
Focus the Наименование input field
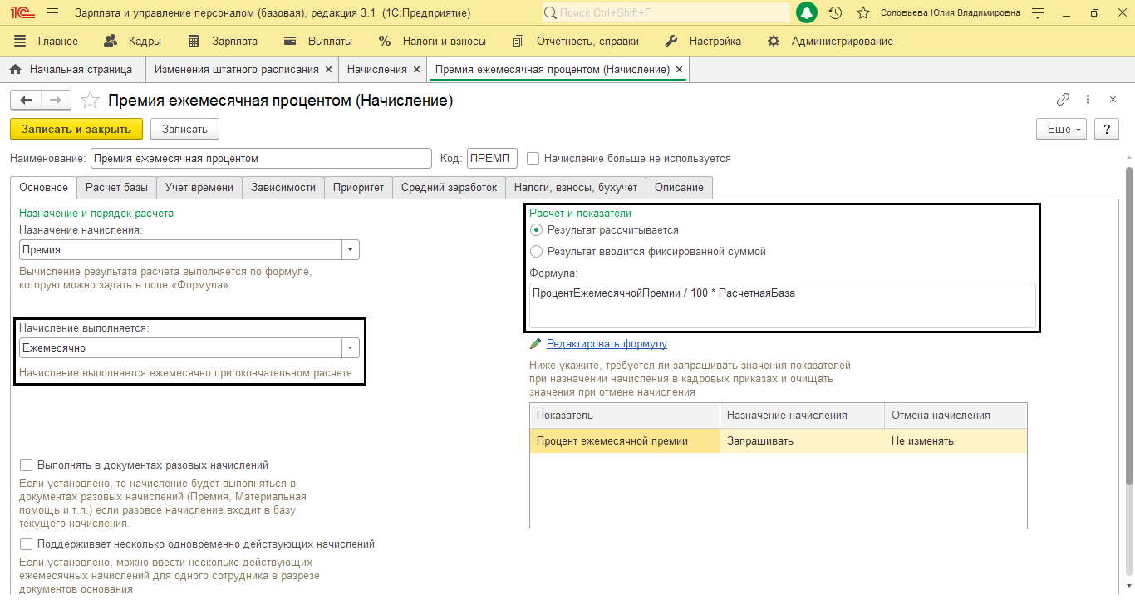pyautogui.click(x=261, y=158)
